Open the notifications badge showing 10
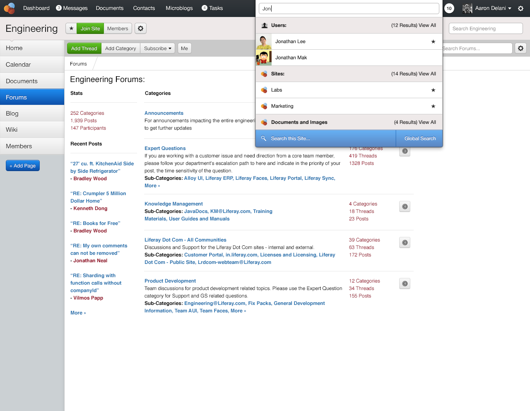Viewport: 530px width, 411px height. 449,8
